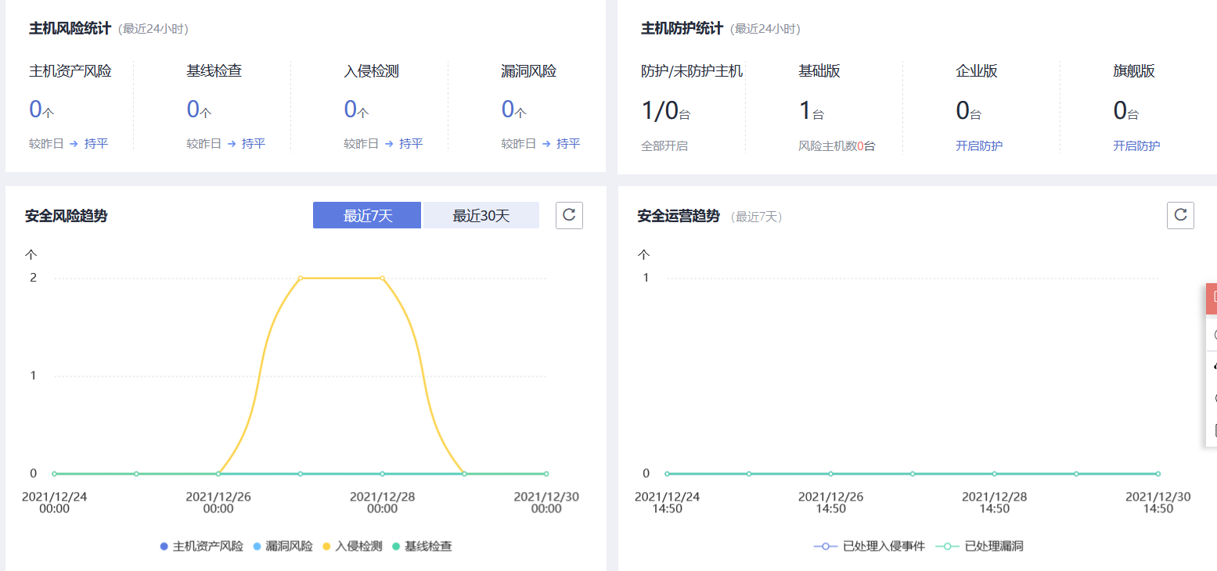Switch the risk trend to 最近7天

click(x=367, y=215)
